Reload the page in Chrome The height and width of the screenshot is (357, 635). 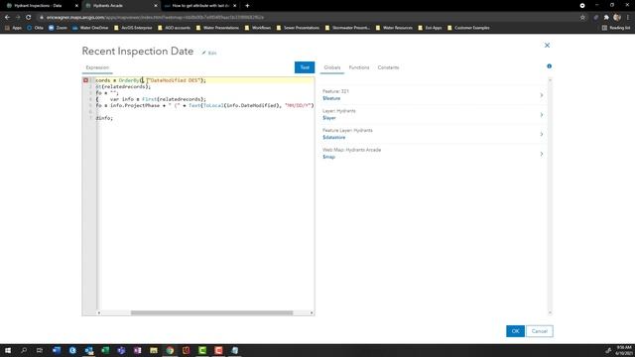click(x=29, y=18)
